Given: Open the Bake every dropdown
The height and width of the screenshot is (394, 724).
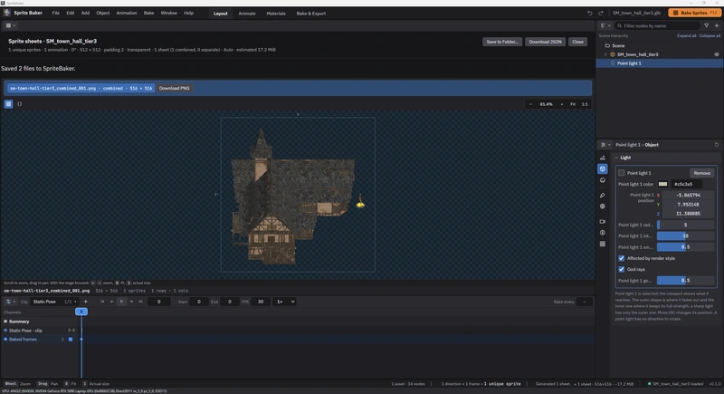Looking at the screenshot, I should tap(585, 302).
